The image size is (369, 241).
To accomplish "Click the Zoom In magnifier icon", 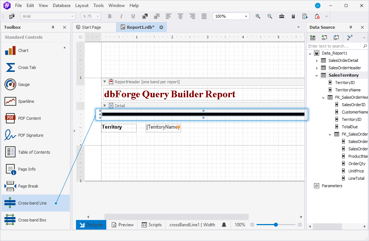I will click(258, 16).
